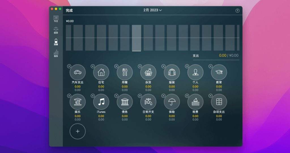Open the 杂货 grocery basket icon

pyautogui.click(x=148, y=72)
